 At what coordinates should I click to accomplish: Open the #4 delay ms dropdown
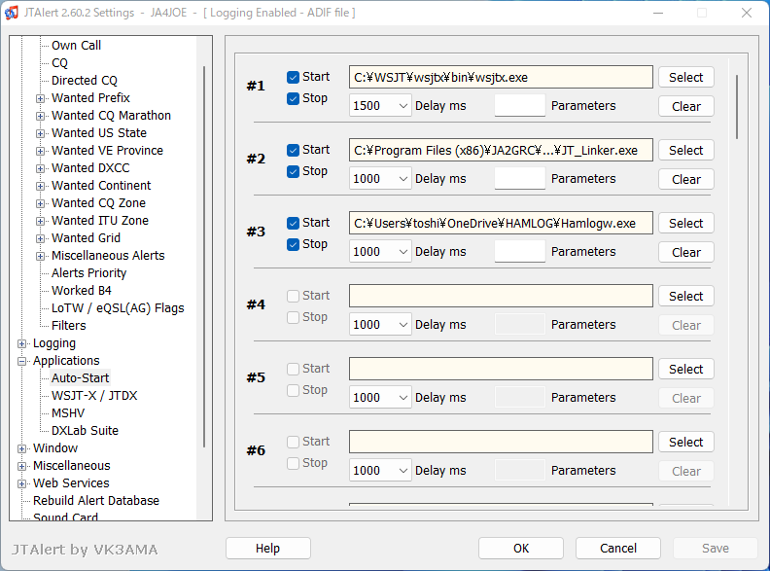point(380,324)
